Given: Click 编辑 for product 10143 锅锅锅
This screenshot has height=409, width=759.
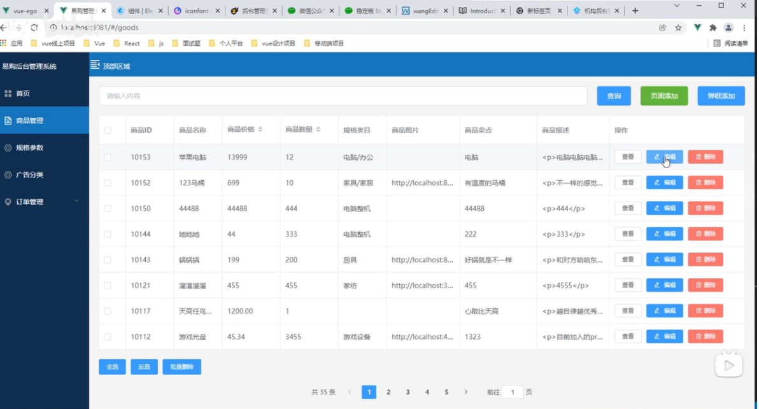Looking at the screenshot, I should pyautogui.click(x=665, y=259).
